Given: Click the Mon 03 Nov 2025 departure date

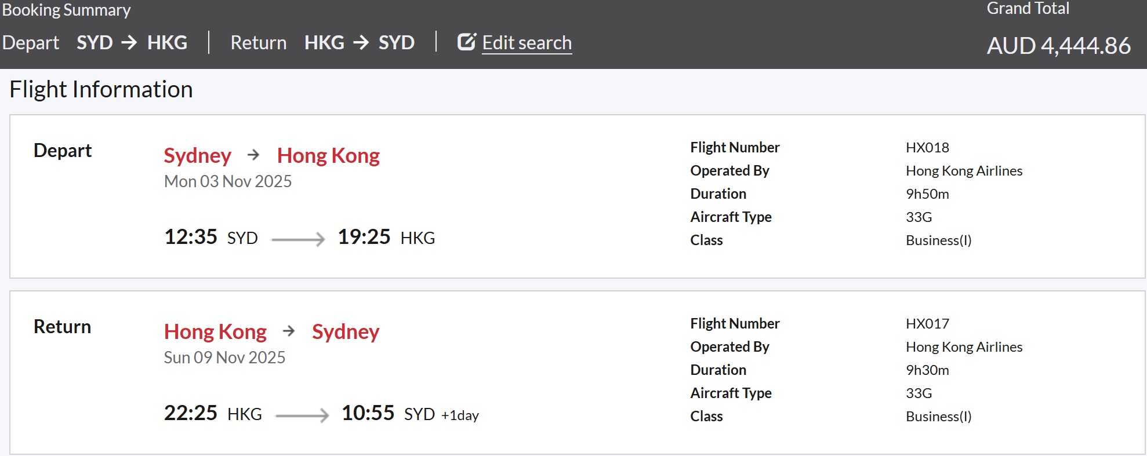Looking at the screenshot, I should (x=228, y=181).
